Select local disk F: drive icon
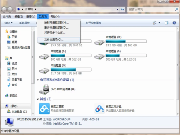This screenshot has width=180, height=135. (99, 57)
